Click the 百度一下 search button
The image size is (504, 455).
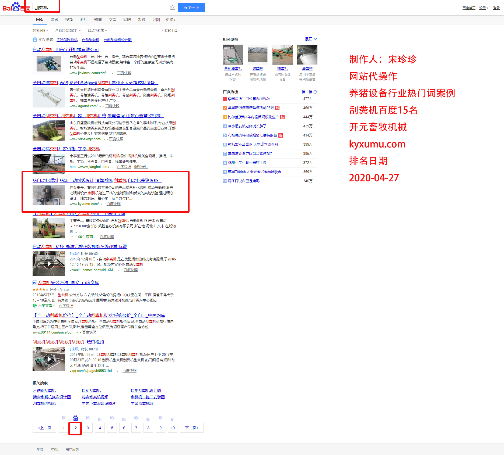(x=191, y=8)
